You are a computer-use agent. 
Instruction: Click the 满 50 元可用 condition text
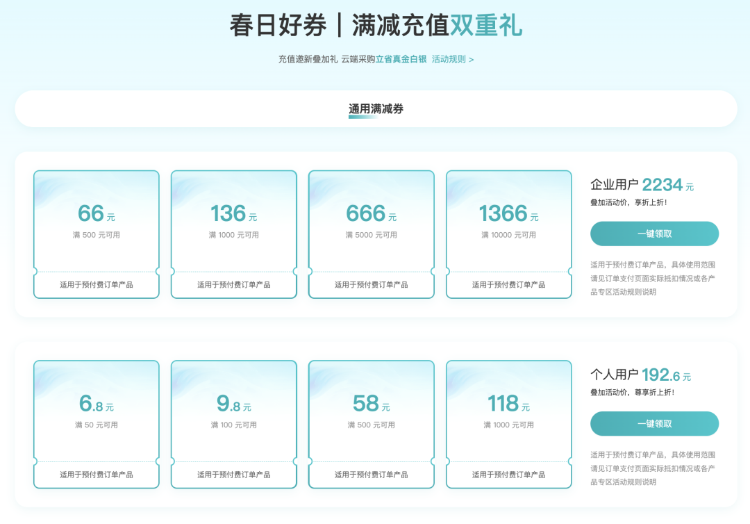click(96, 425)
